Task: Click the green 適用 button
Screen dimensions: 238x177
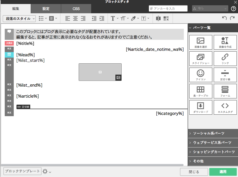Action: 223,172
